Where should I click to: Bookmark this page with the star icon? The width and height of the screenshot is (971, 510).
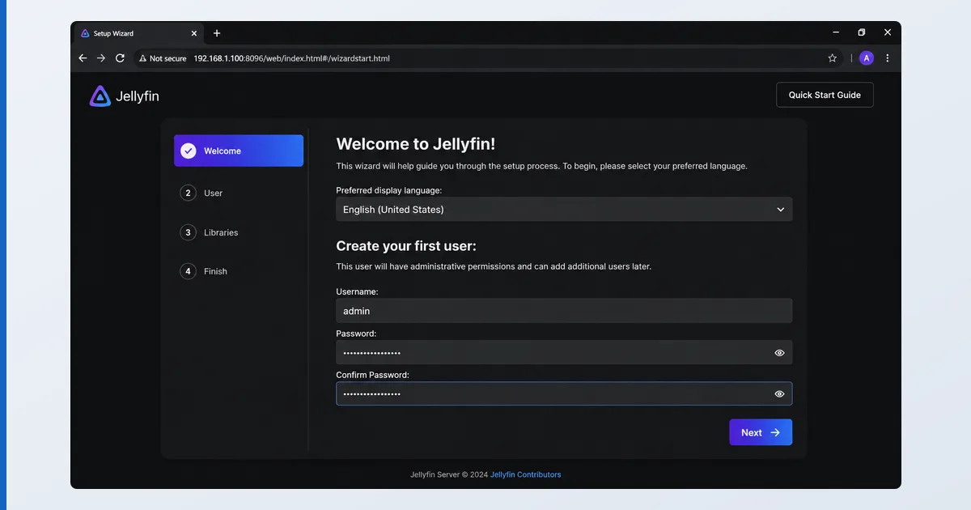point(832,58)
